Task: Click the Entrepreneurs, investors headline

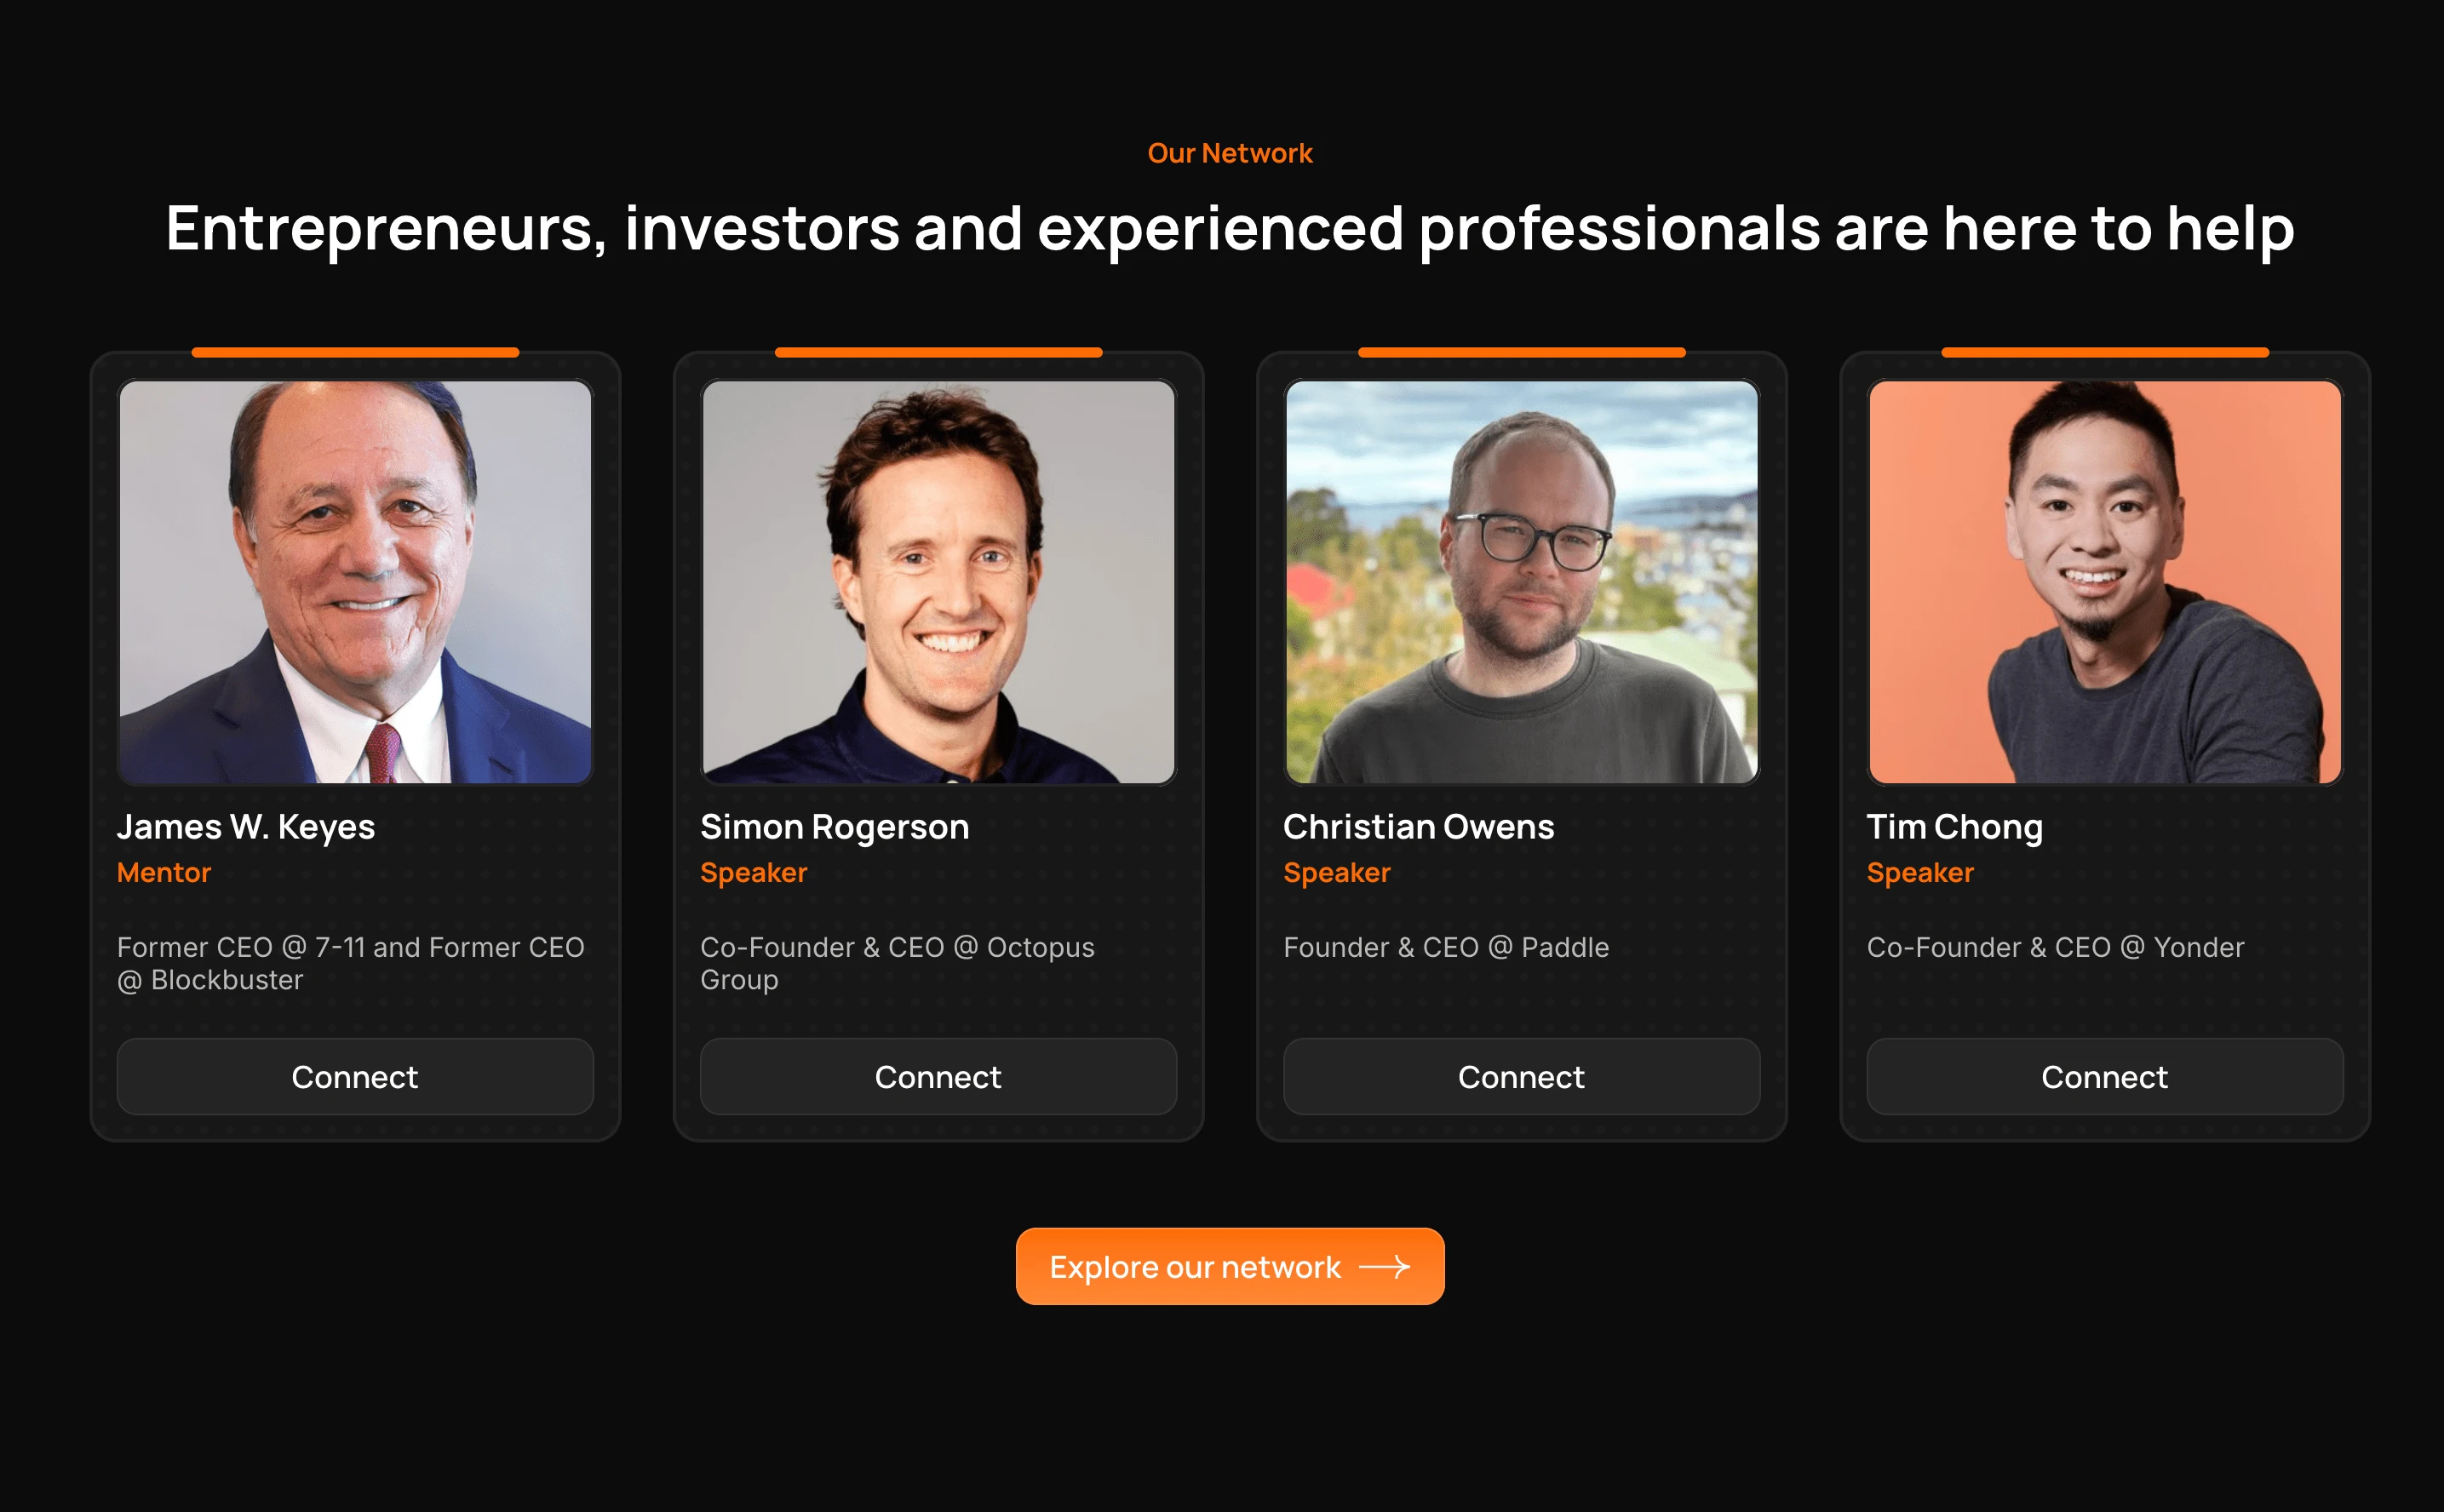Action: tap(1230, 229)
